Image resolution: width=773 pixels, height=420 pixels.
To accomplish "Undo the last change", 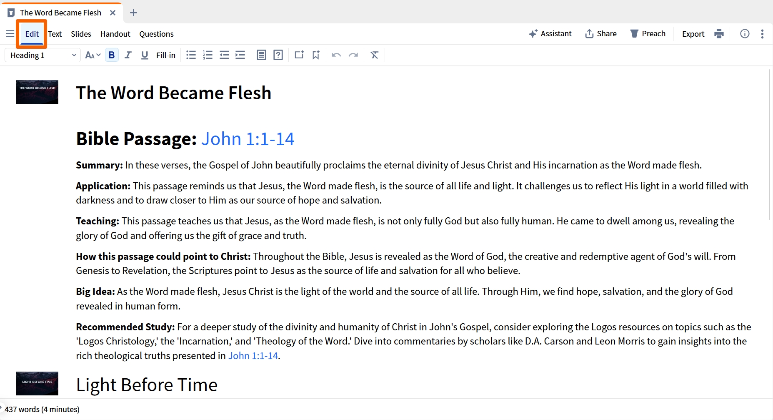I will click(x=336, y=55).
